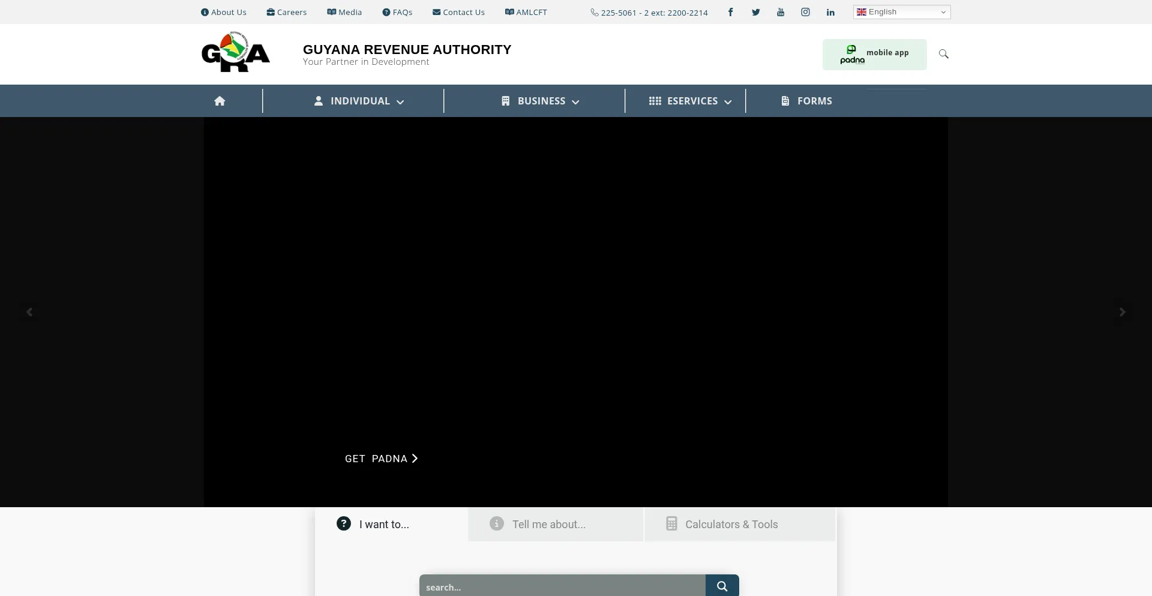Click the GRA logo
The width and height of the screenshot is (1152, 596).
236,53
